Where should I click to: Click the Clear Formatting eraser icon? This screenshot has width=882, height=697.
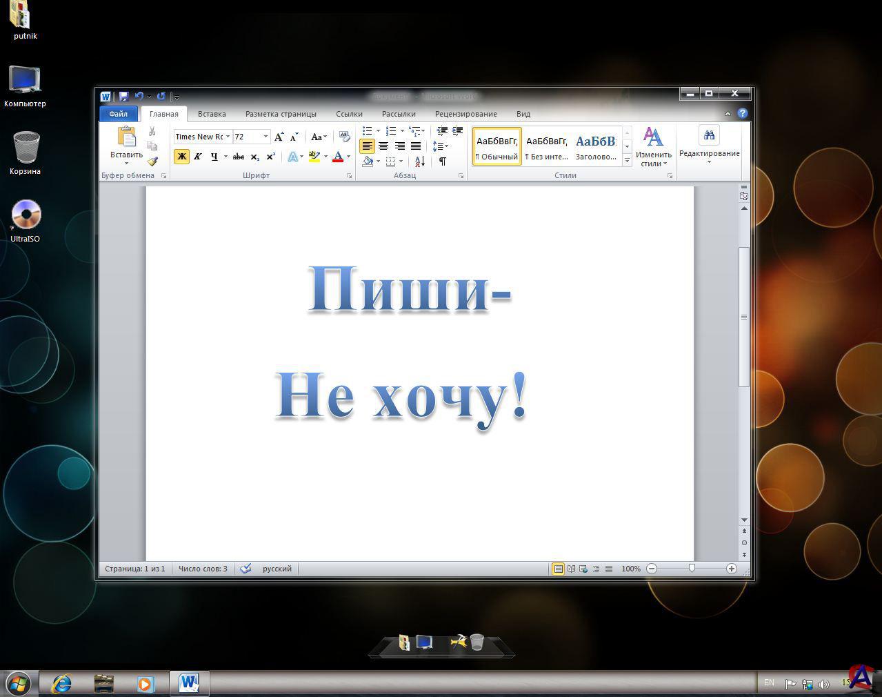click(345, 137)
